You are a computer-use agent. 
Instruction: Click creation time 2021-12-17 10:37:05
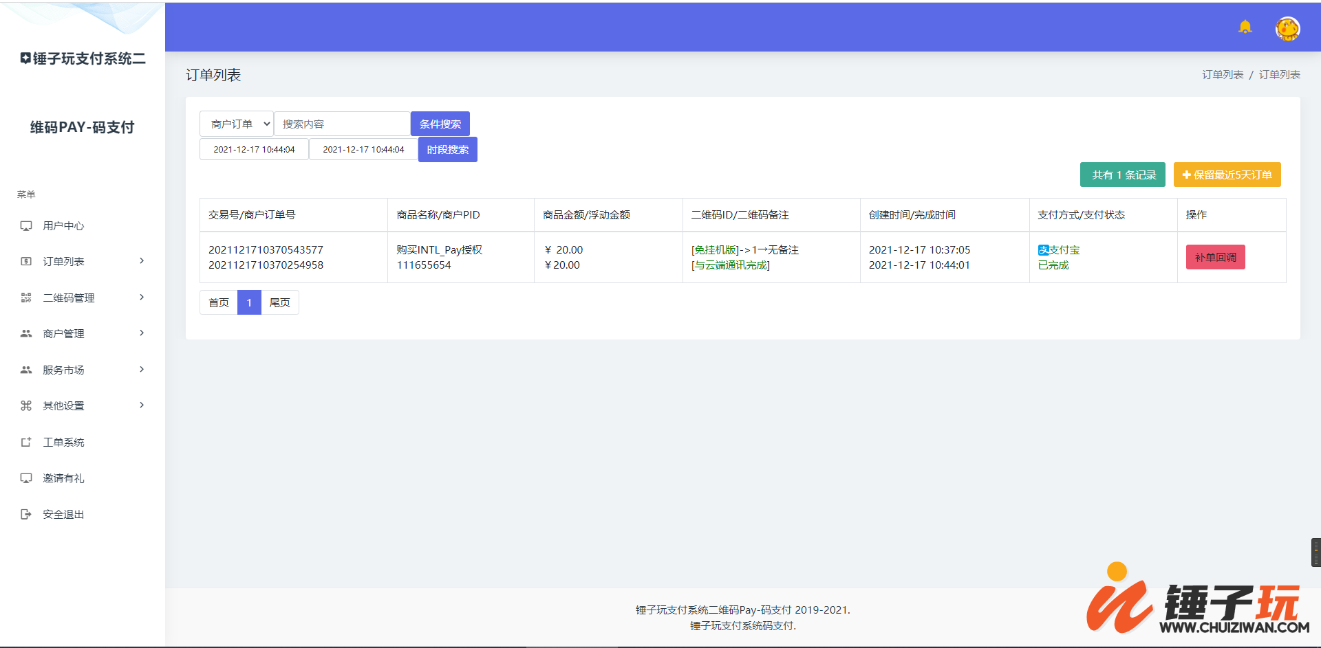point(919,250)
